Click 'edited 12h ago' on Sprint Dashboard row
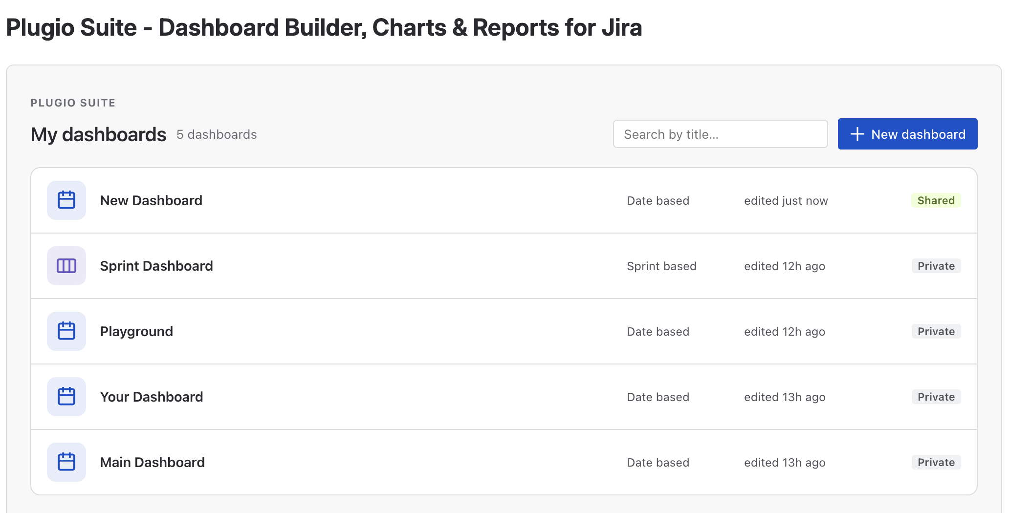Screen dimensions: 1010x513 [785, 266]
